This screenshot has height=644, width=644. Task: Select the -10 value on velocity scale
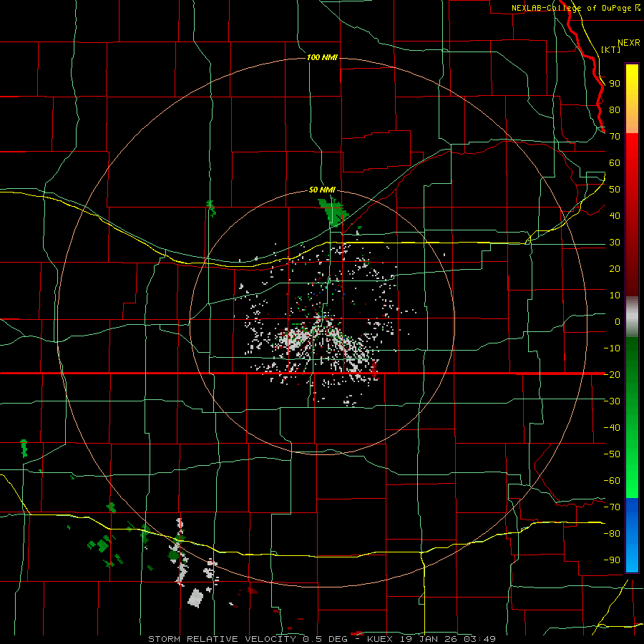tap(612, 348)
